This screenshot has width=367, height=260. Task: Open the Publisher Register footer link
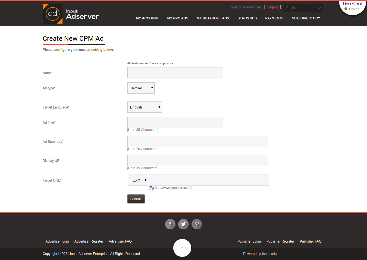(280, 241)
